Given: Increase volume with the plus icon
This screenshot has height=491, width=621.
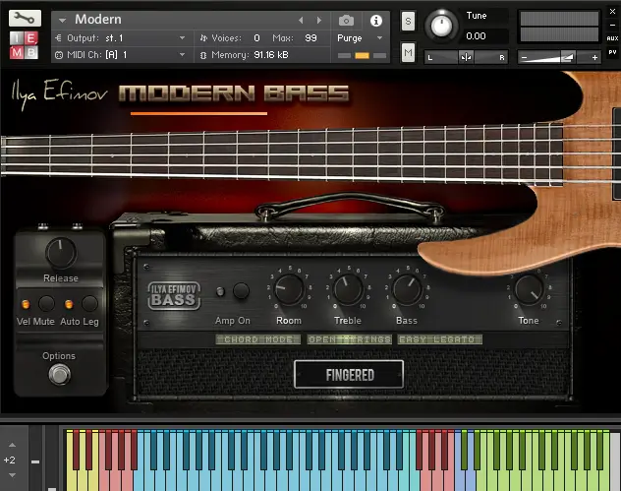Looking at the screenshot, I should (594, 57).
